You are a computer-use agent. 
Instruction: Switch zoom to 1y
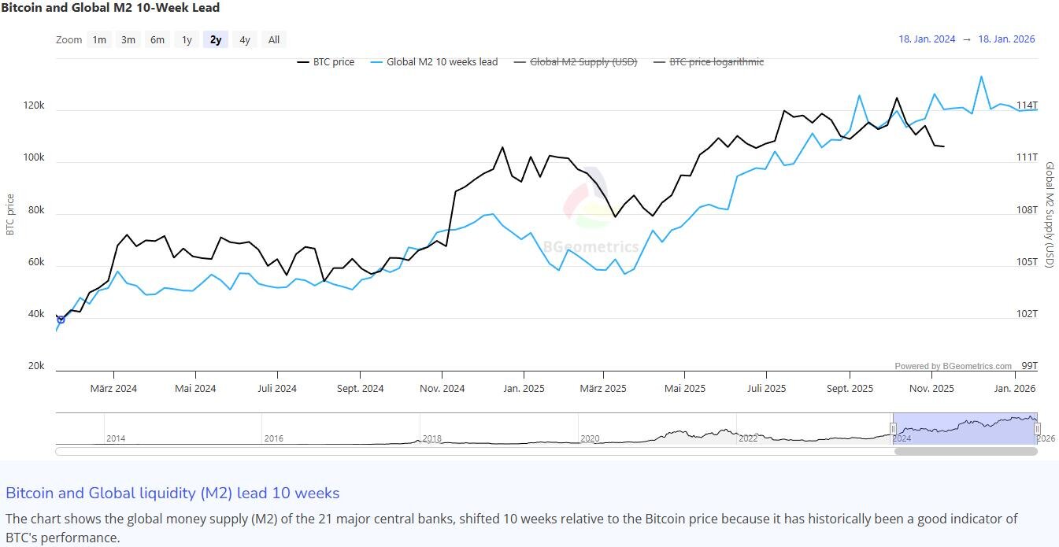187,40
